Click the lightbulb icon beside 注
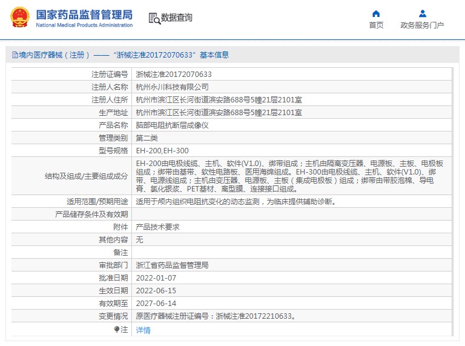This screenshot has height=346, width=465. (117, 329)
